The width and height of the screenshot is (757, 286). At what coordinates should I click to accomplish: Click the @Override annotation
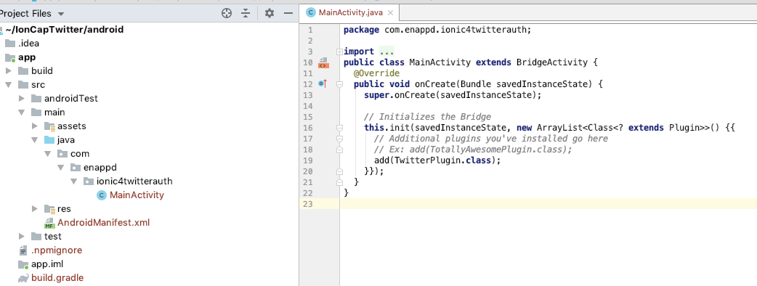point(376,73)
